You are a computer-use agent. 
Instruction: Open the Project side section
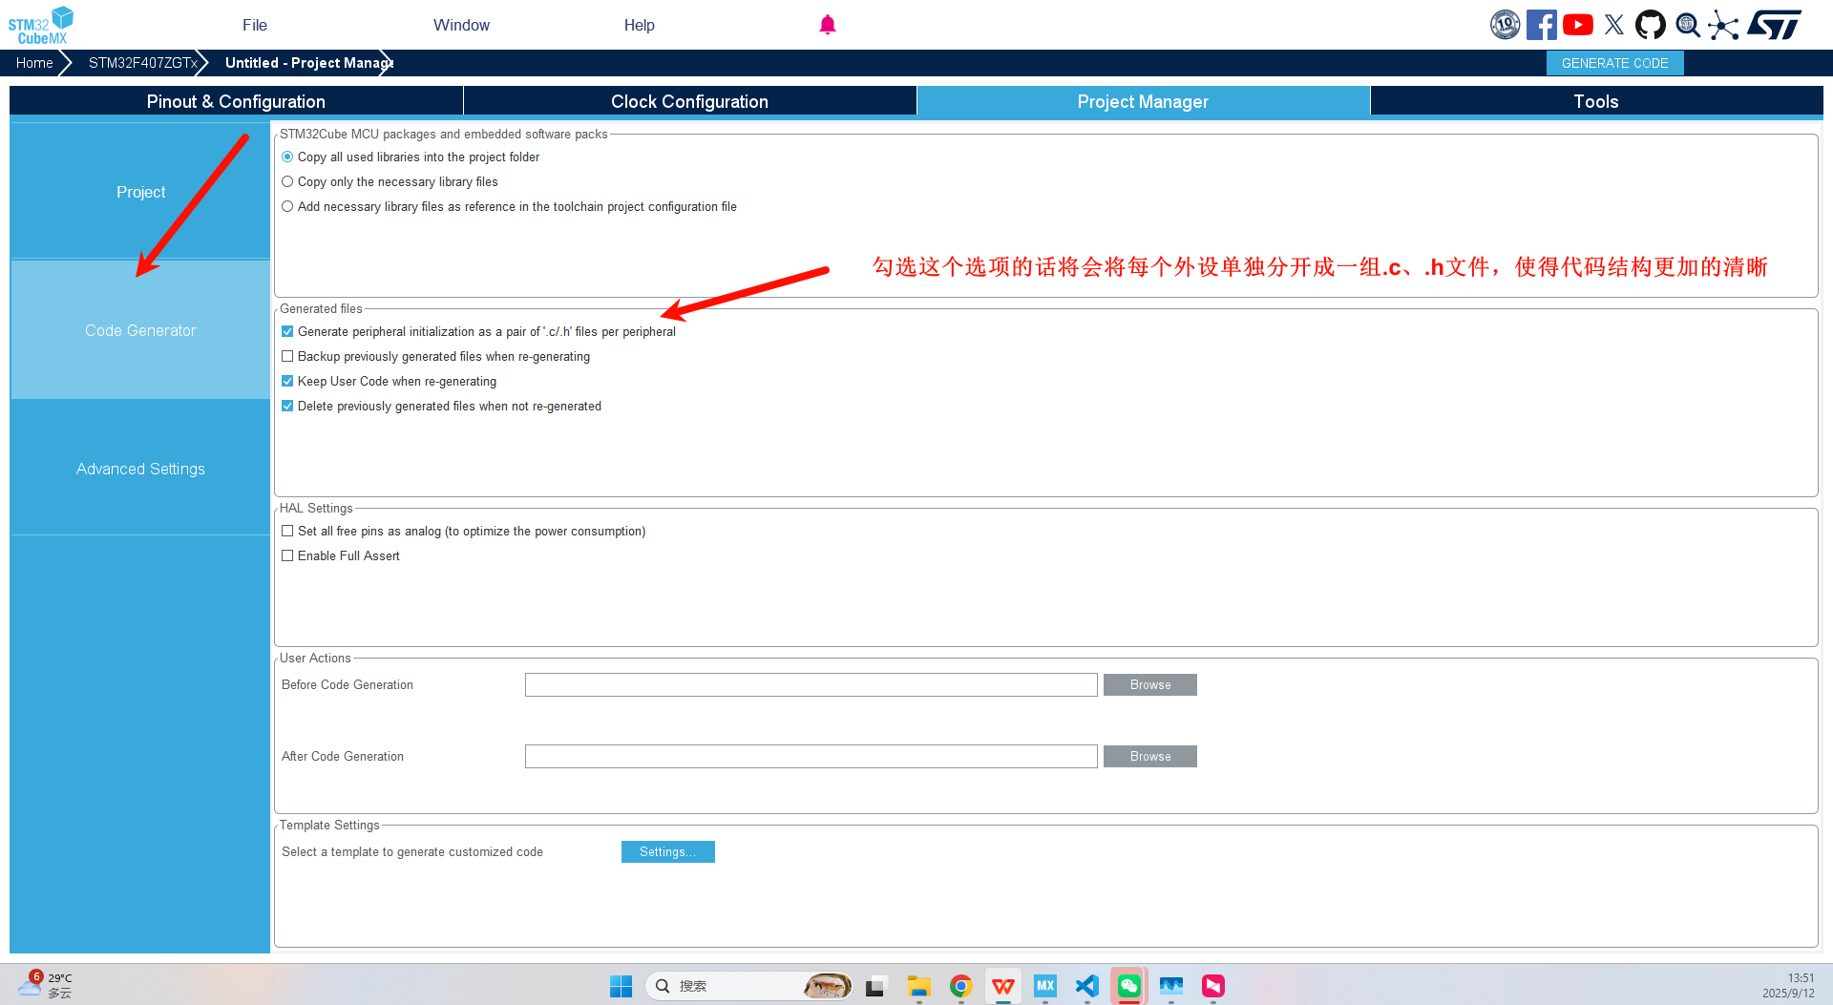click(x=140, y=192)
